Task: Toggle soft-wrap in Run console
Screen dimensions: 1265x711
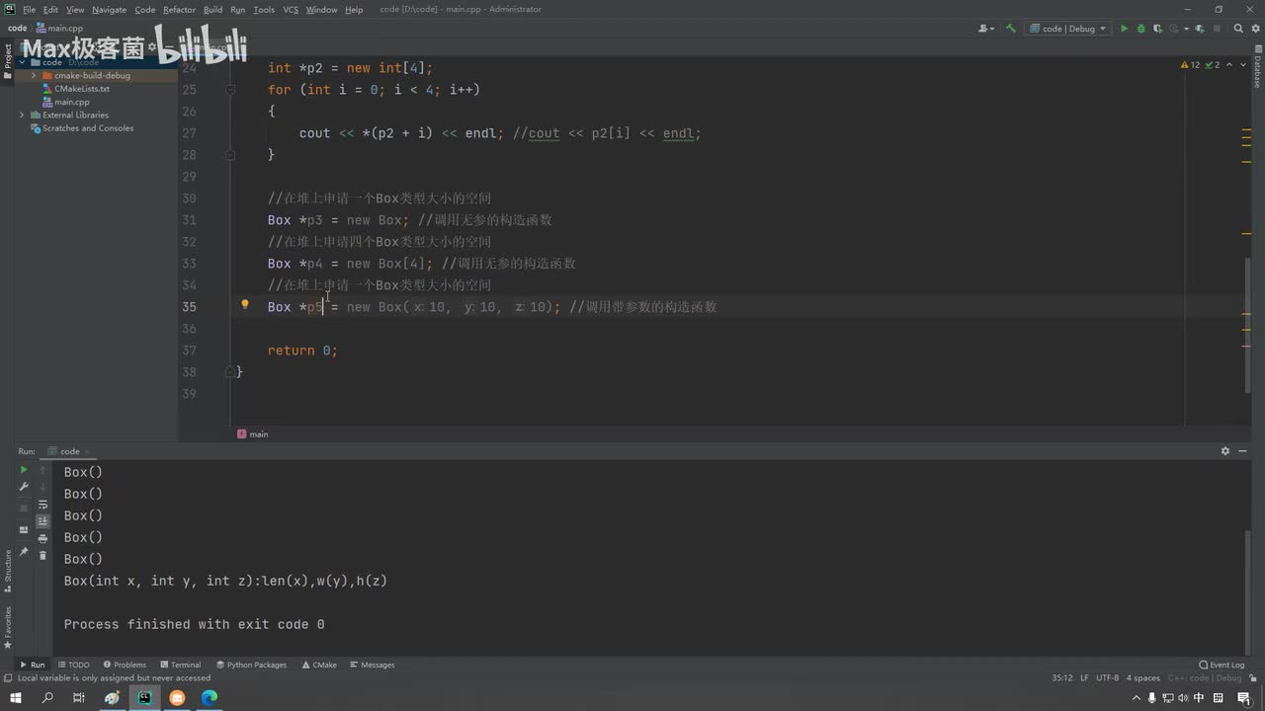Action: coord(42,505)
